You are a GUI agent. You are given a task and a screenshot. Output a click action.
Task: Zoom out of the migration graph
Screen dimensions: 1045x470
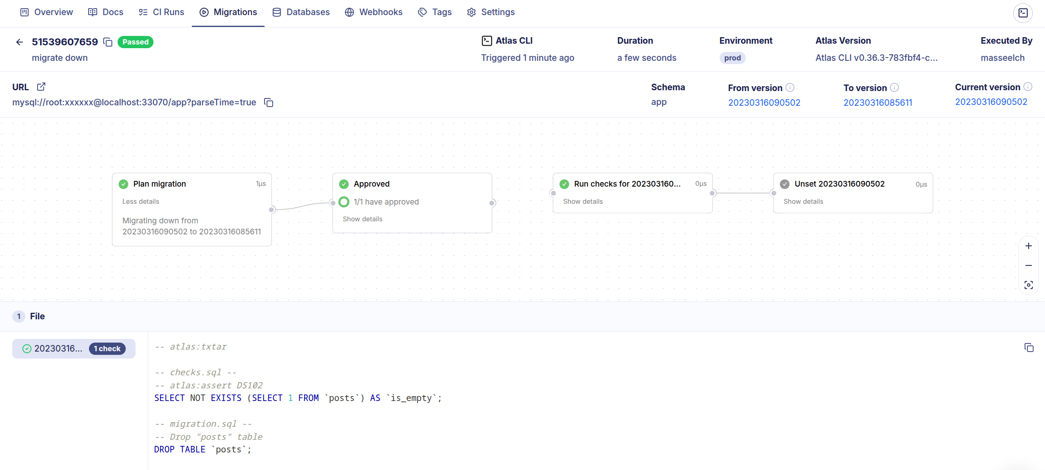point(1028,265)
